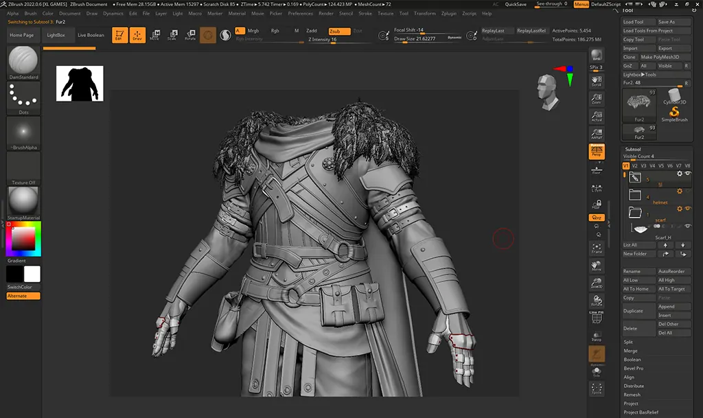Click the BPR render icon

click(597, 56)
